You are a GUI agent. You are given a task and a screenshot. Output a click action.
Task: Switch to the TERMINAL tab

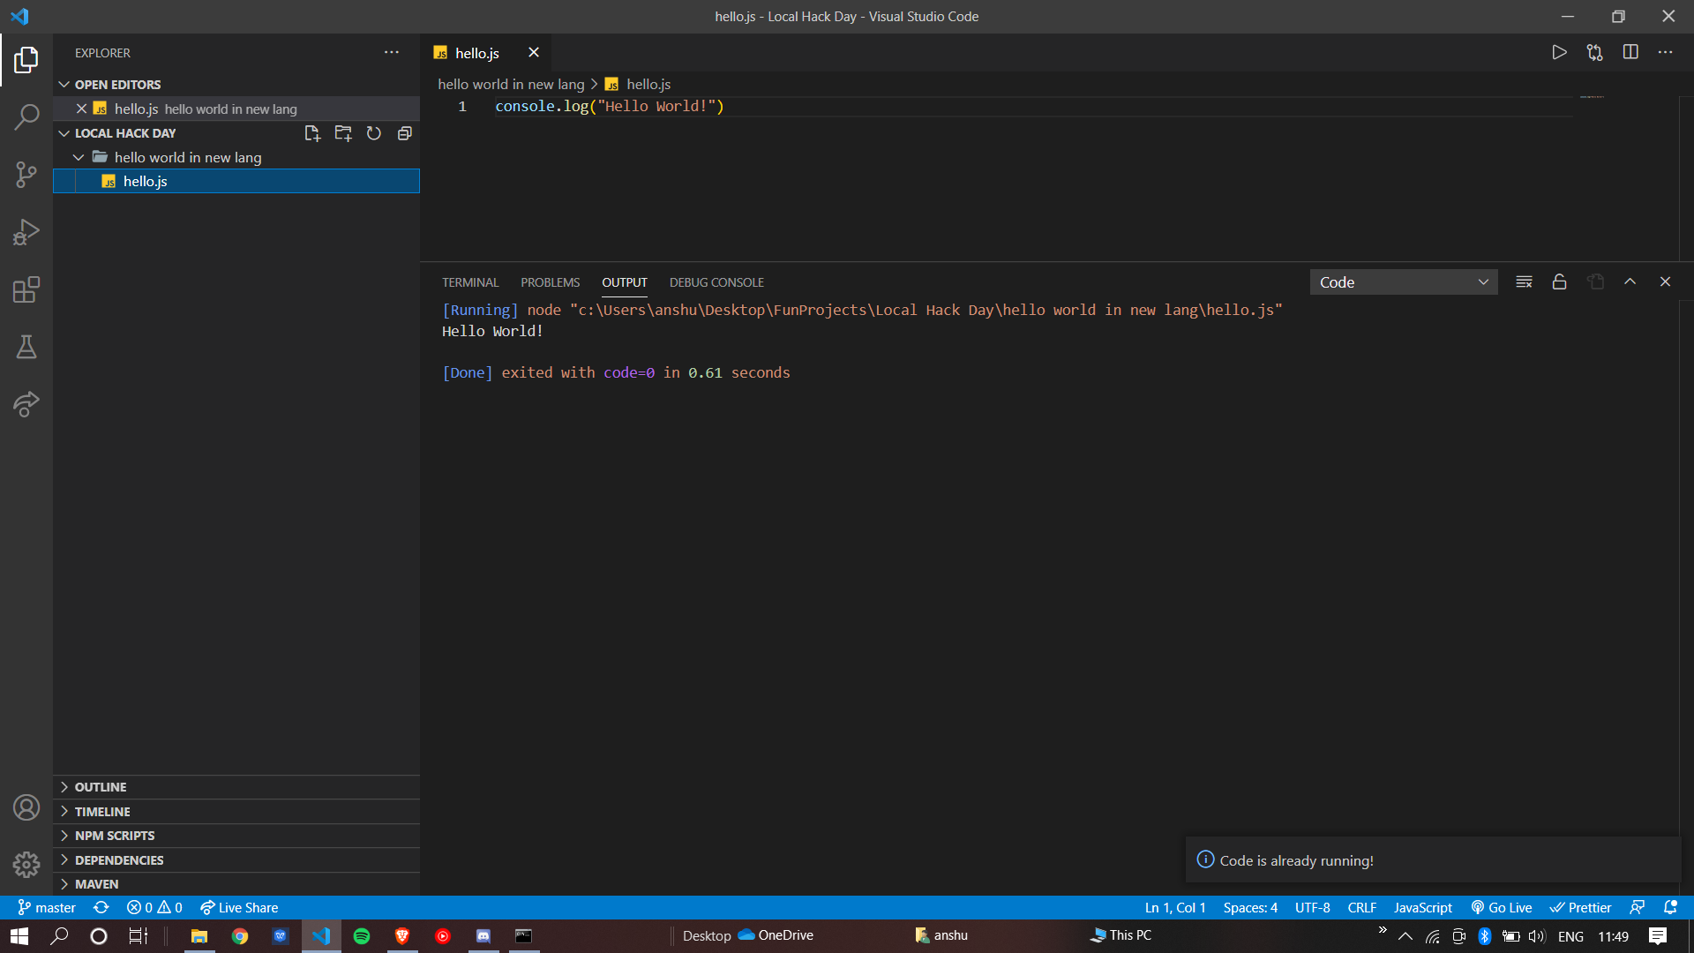click(x=470, y=282)
